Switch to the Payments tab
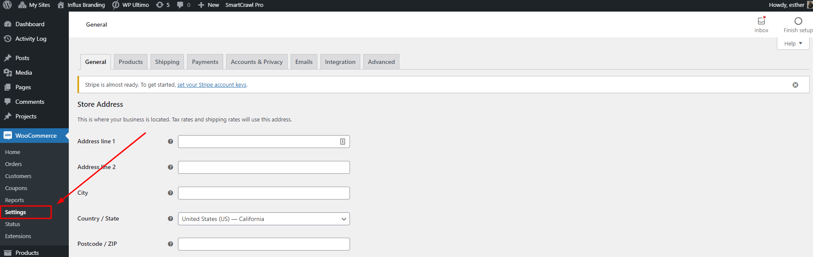 coord(205,62)
